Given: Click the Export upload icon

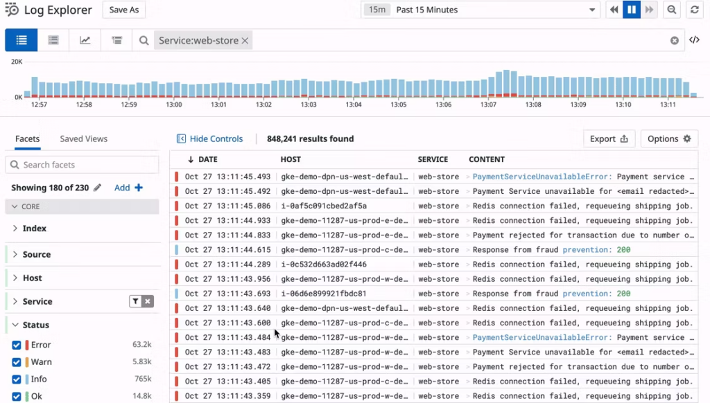Looking at the screenshot, I should click(x=624, y=139).
